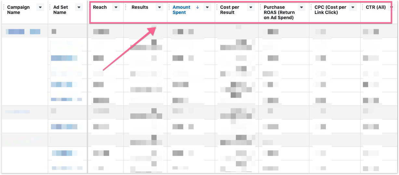Click the drag handle before Cost per Result

pyautogui.click(x=217, y=7)
